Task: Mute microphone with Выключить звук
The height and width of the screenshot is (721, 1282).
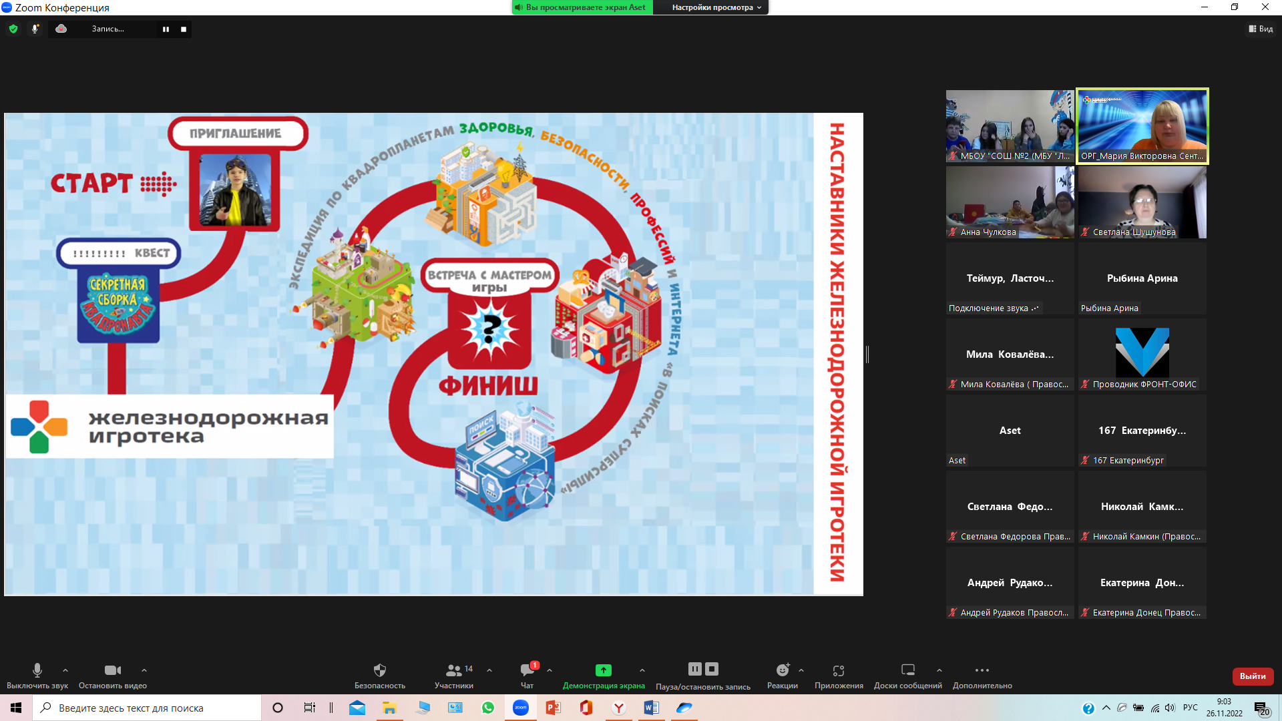Action: (x=37, y=670)
